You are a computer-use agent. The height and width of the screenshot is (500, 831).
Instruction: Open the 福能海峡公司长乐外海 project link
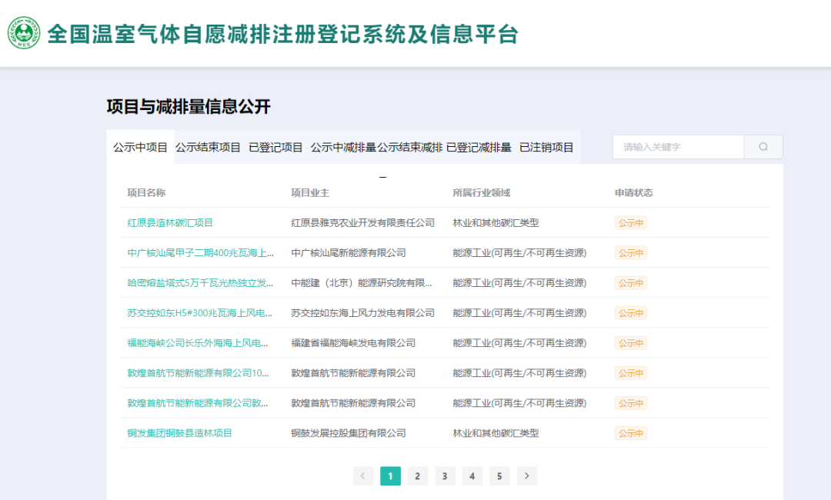coord(198,343)
